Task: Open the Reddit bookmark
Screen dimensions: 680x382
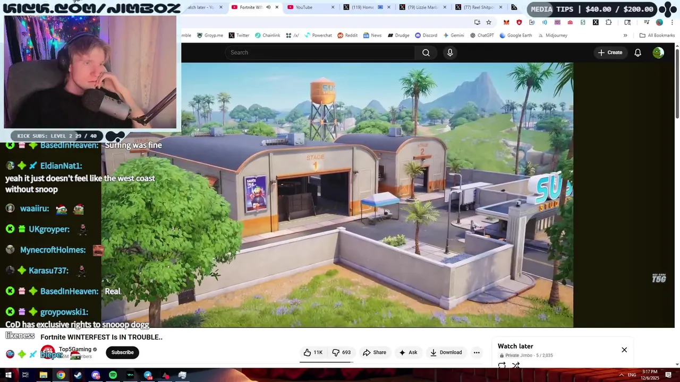Action: [x=347, y=36]
